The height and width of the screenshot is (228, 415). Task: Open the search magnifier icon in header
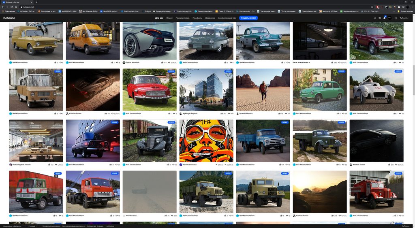[375, 18]
